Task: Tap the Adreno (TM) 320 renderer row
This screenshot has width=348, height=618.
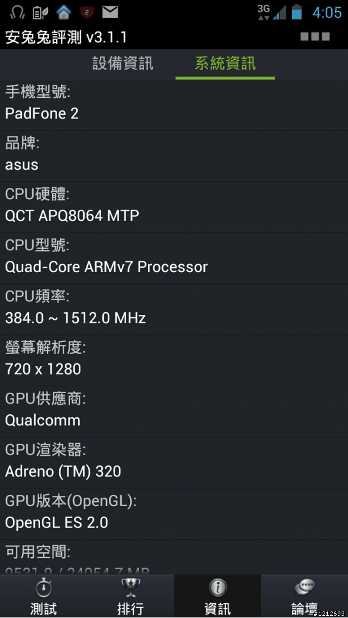Action: point(174,462)
